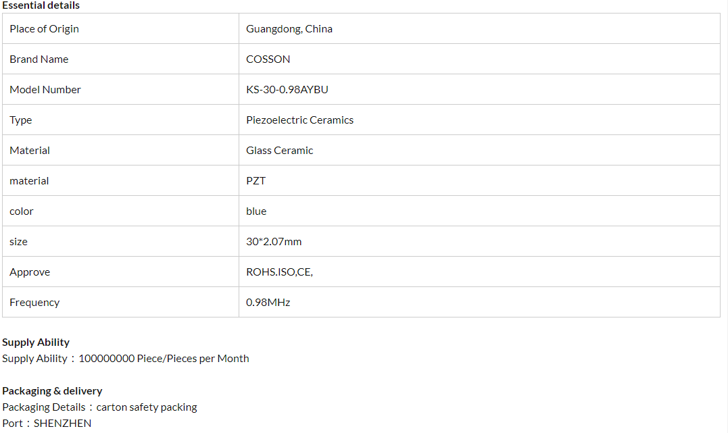
Task: Click the 30*2.07mm size value
Action: click(274, 242)
